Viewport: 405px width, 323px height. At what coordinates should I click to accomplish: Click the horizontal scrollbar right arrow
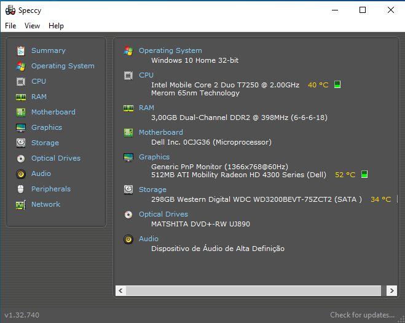click(391, 290)
